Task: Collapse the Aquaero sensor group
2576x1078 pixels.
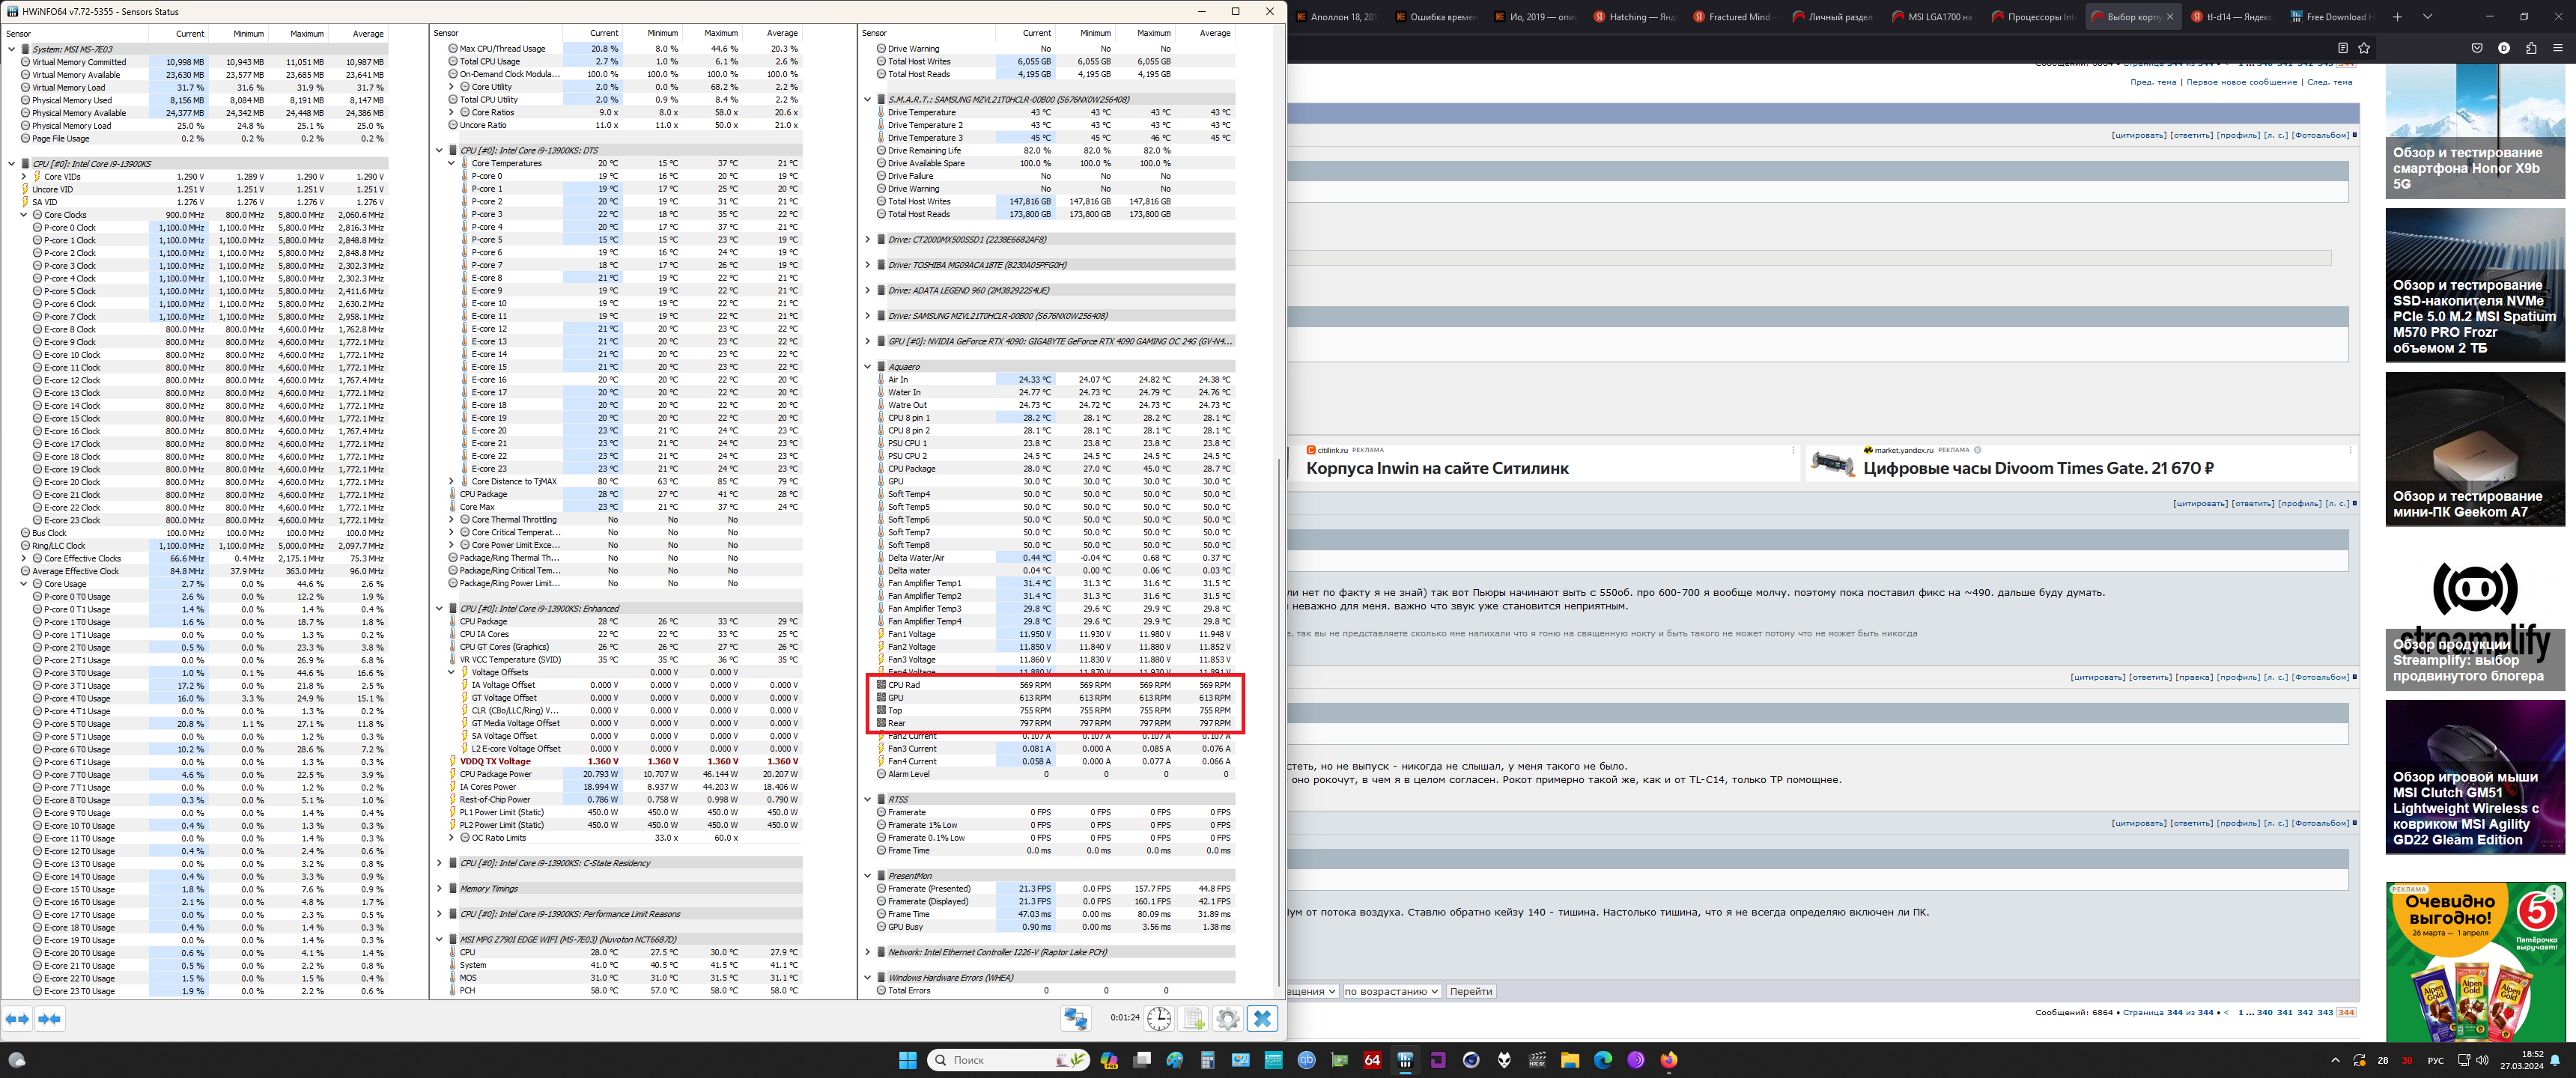Action: [868, 367]
